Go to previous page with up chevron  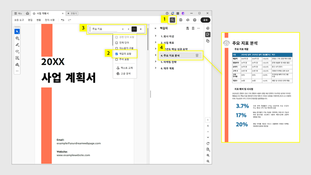208,131
